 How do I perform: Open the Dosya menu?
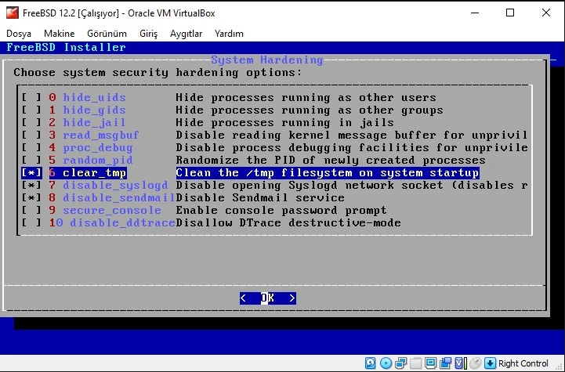pos(19,34)
